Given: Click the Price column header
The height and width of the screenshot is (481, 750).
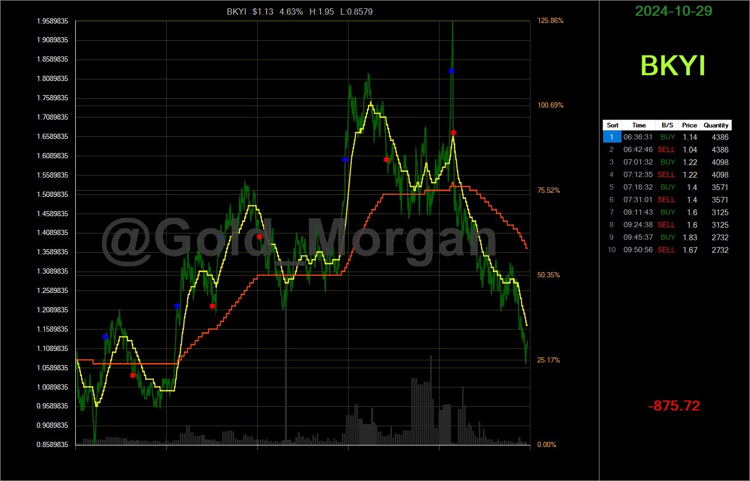Looking at the screenshot, I should [689, 125].
